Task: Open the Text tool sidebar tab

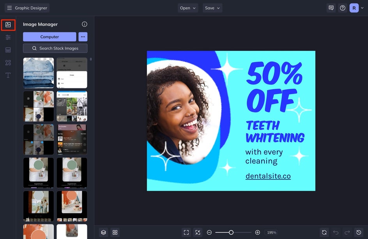Action: (x=8, y=75)
